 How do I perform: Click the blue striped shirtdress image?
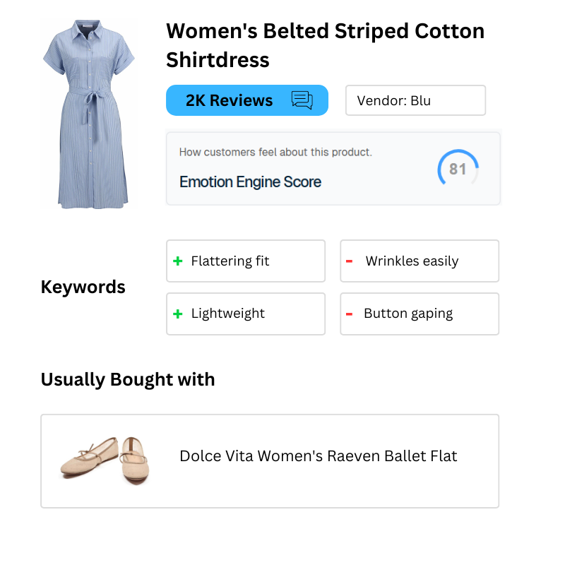89,114
